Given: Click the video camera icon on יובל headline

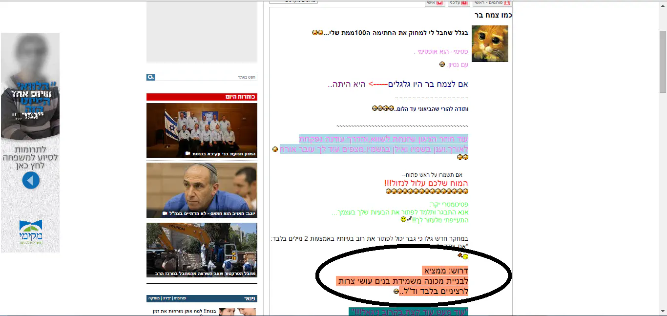Looking at the screenshot, I should tap(165, 213).
